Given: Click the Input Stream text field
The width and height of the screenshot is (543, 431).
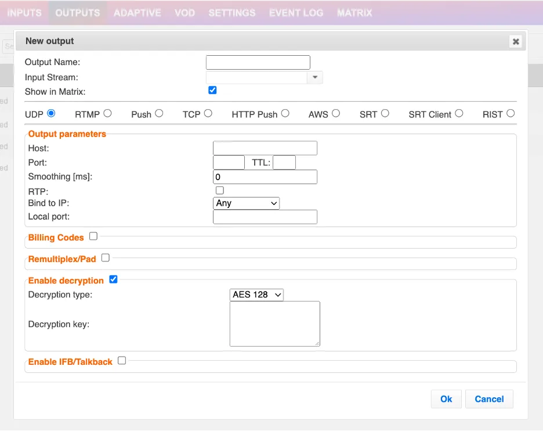Looking at the screenshot, I should [256, 77].
